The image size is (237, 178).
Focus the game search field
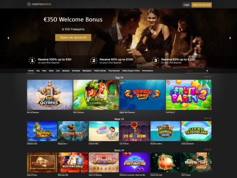pos(195,71)
